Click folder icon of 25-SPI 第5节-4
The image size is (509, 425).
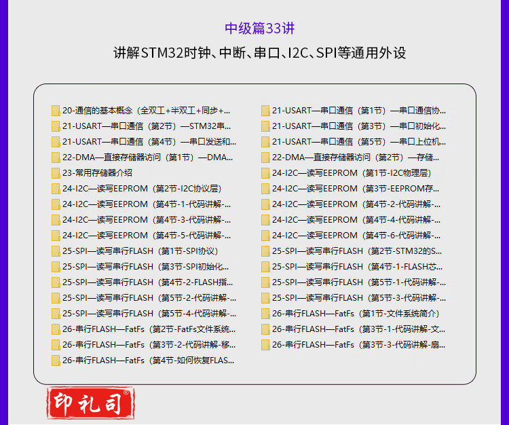coord(56,314)
